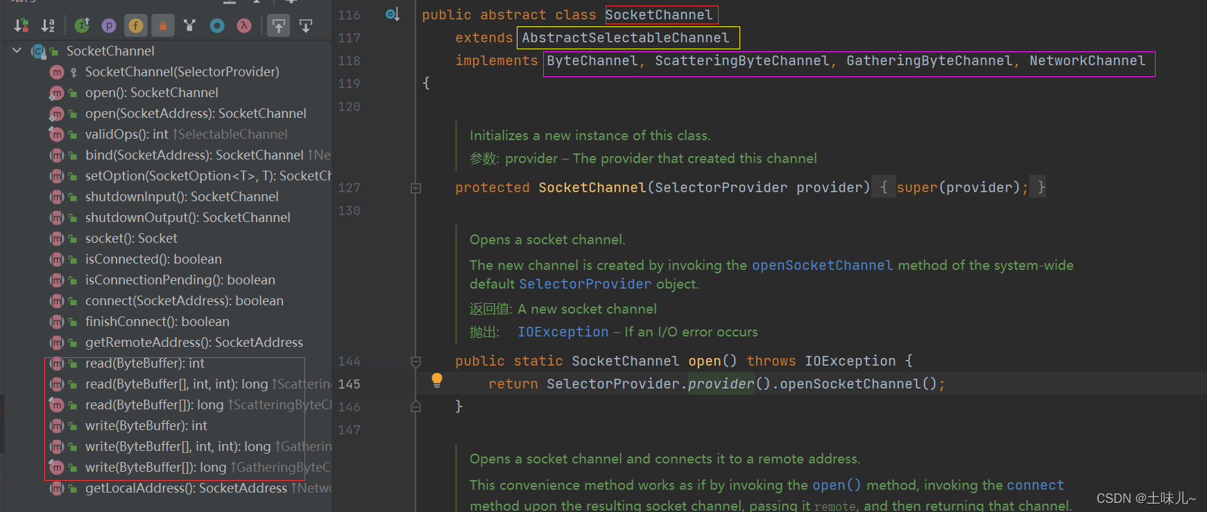Collapse the SocketChannel root node
The image size is (1207, 512).
[x=17, y=51]
